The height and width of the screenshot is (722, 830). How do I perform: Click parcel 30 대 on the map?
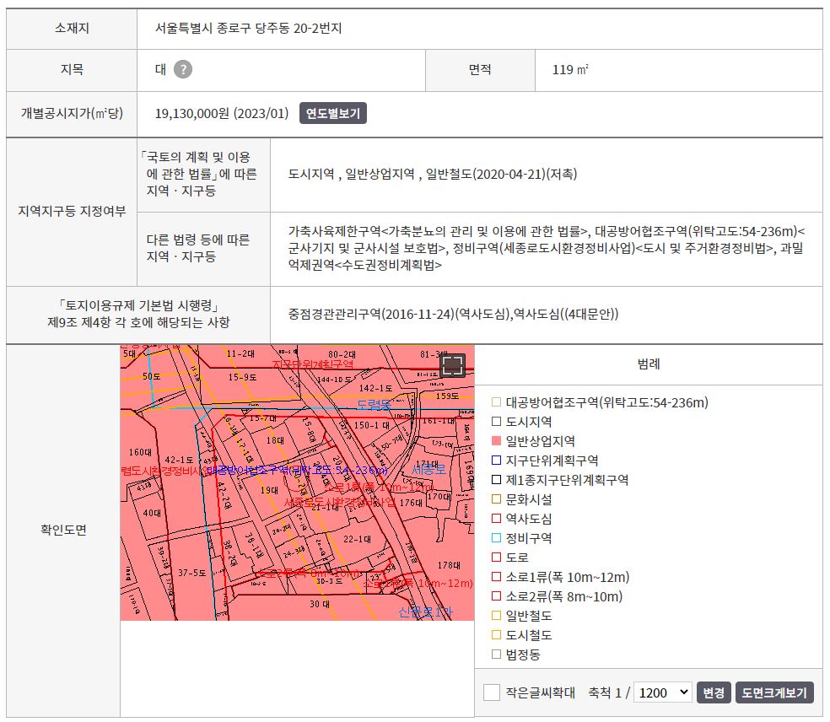point(320,604)
